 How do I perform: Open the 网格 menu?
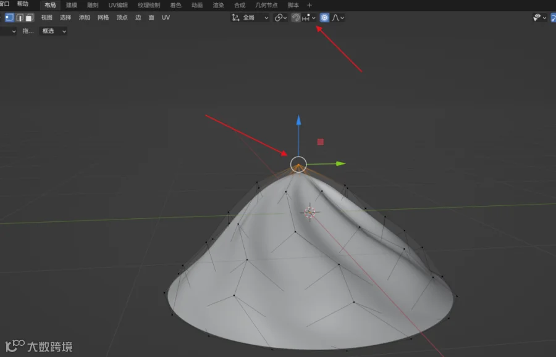(x=103, y=18)
